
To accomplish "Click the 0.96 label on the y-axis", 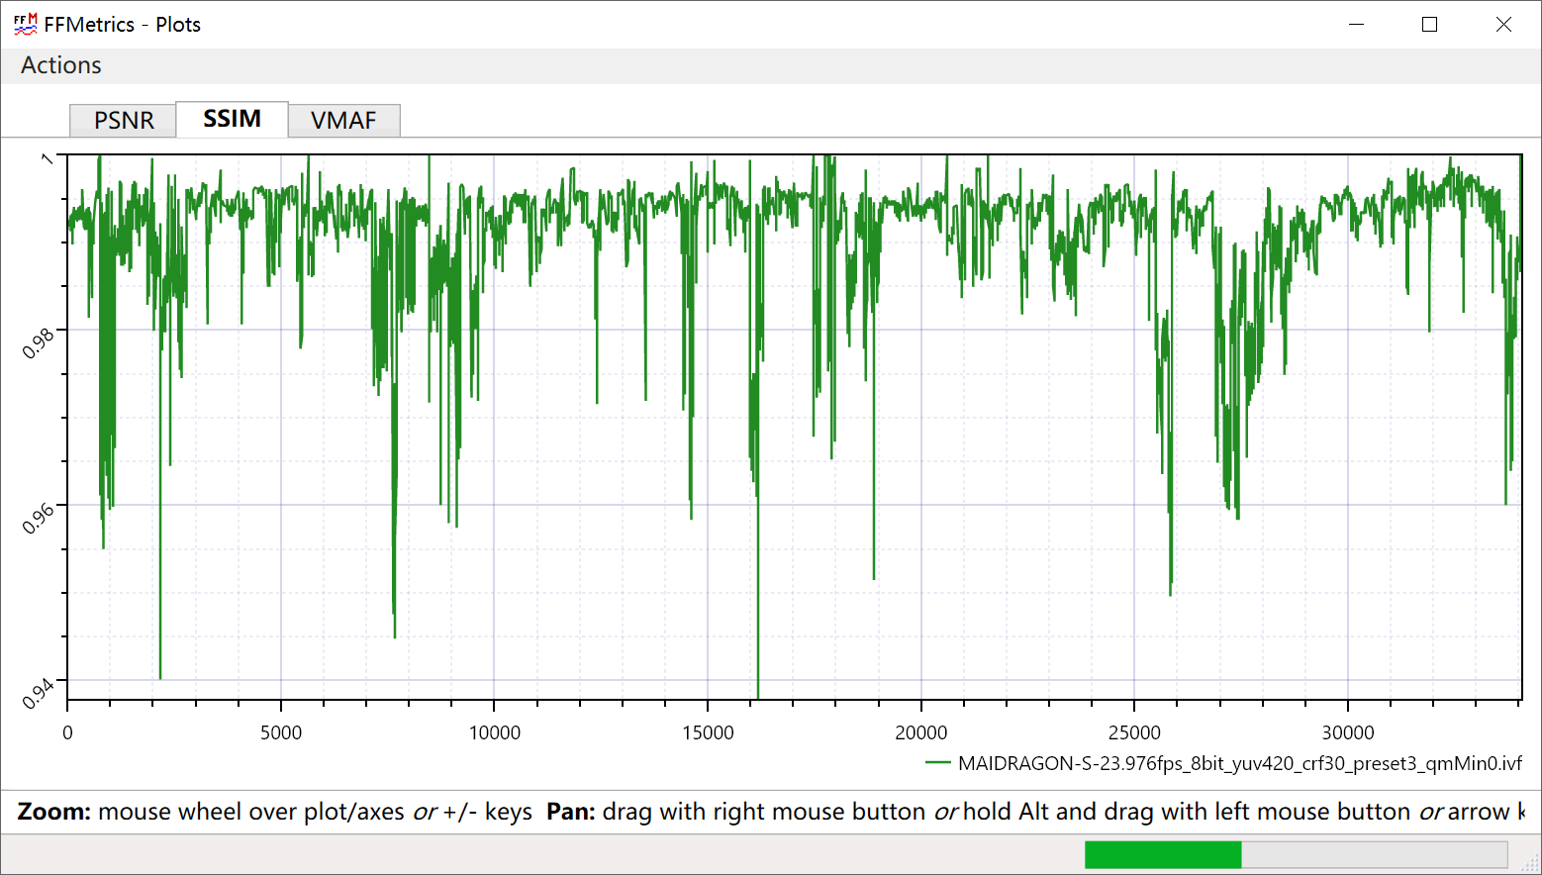I will coord(39,519).
